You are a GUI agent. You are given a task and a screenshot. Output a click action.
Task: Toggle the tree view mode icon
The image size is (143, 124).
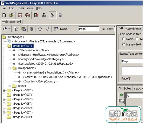coord(53,15)
